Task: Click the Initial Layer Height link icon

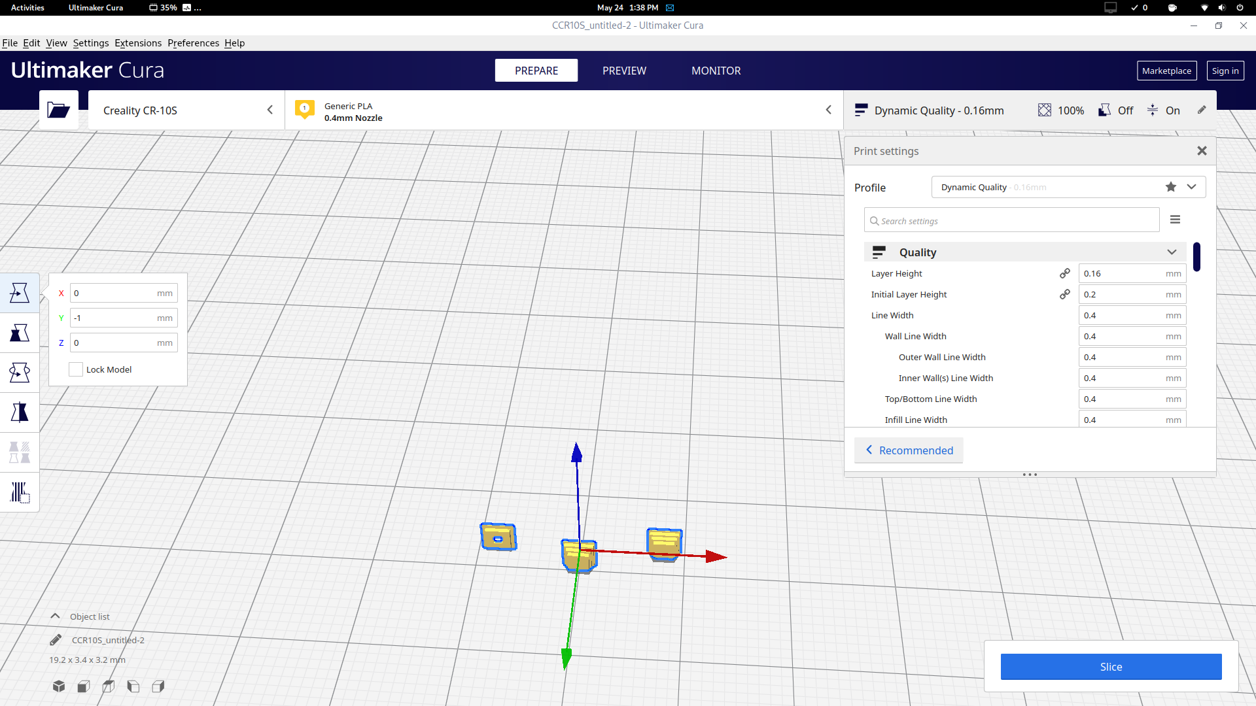Action: pos(1065,294)
